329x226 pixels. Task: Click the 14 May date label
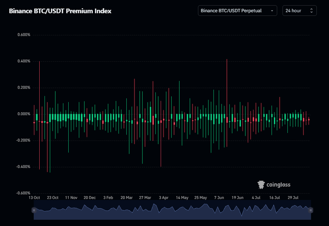182,197
